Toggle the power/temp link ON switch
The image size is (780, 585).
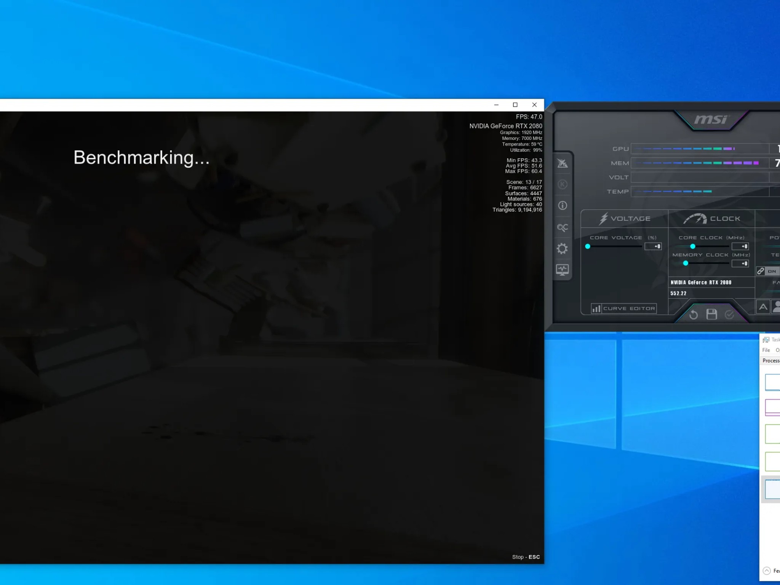(x=772, y=271)
